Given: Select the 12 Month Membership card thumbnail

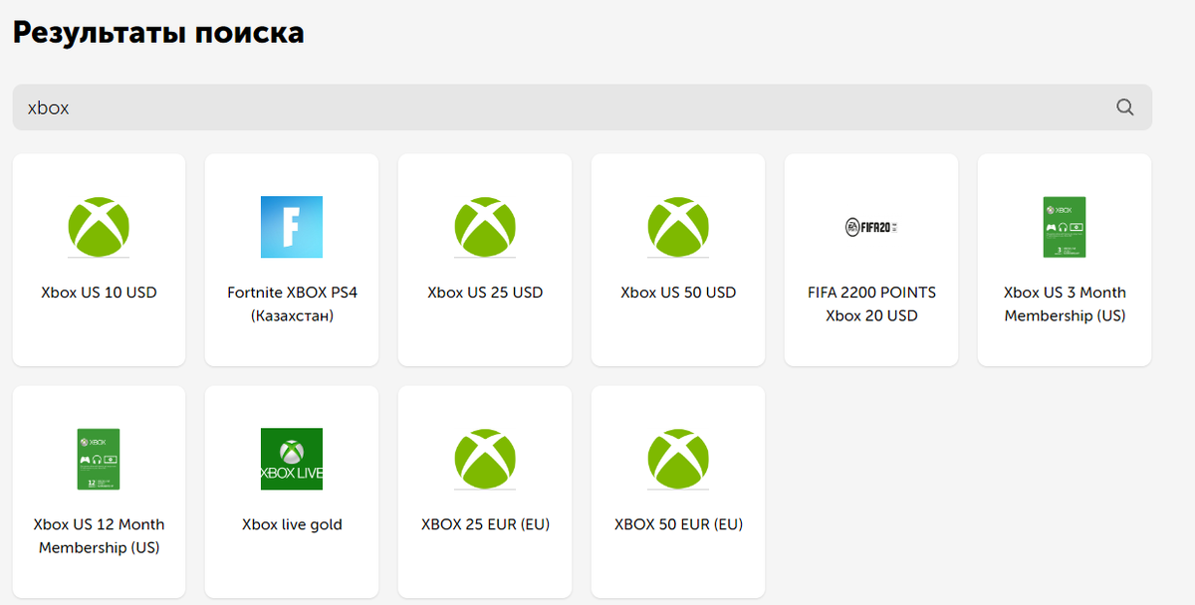Looking at the screenshot, I should point(99,459).
